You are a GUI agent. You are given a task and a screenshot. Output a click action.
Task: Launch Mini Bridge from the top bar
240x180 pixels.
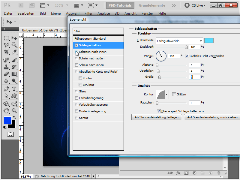pos(32,5)
